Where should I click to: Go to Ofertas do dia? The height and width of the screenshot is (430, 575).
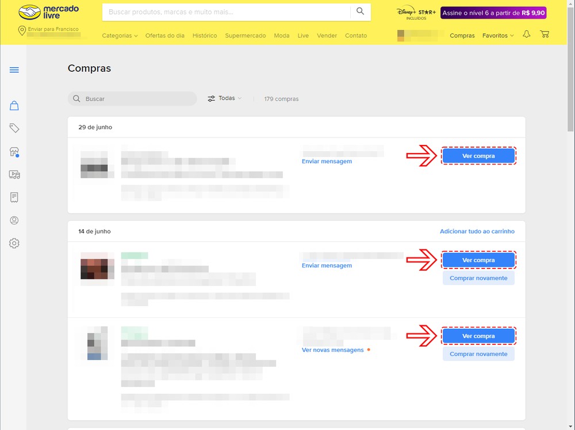[x=165, y=36]
